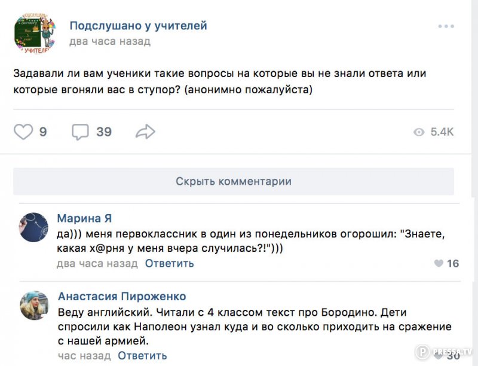Open Подслушано у учителей group page

coord(138,26)
